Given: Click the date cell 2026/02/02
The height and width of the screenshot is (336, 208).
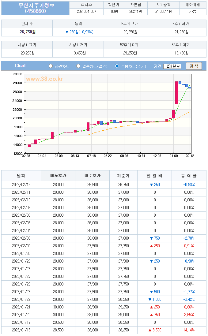Looking at the screenshot, I should (x=21, y=246).
